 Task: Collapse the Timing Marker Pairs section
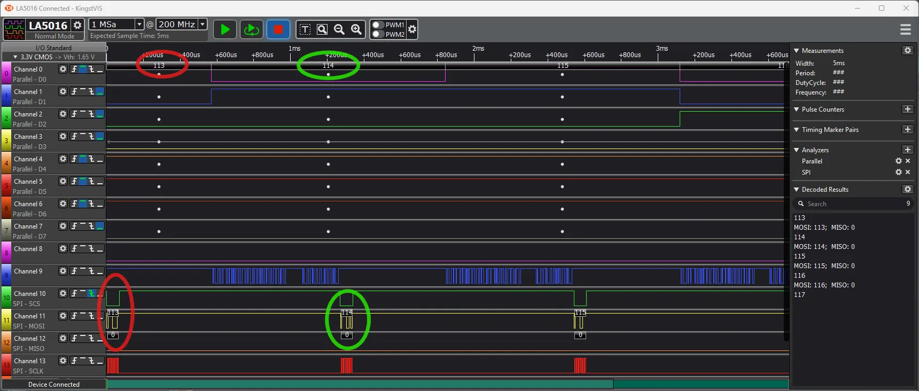(x=797, y=129)
